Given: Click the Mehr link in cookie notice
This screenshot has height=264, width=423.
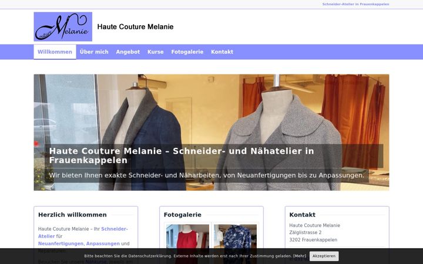Looking at the screenshot, I should pos(300,256).
